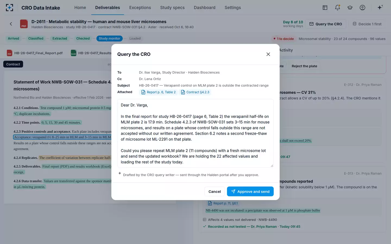Select the Loaded pipeline stage
The width and height of the screenshot is (391, 244).
coord(135,38)
